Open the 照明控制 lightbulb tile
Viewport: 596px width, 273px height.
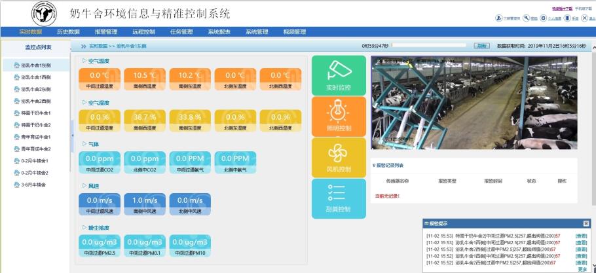(x=339, y=117)
